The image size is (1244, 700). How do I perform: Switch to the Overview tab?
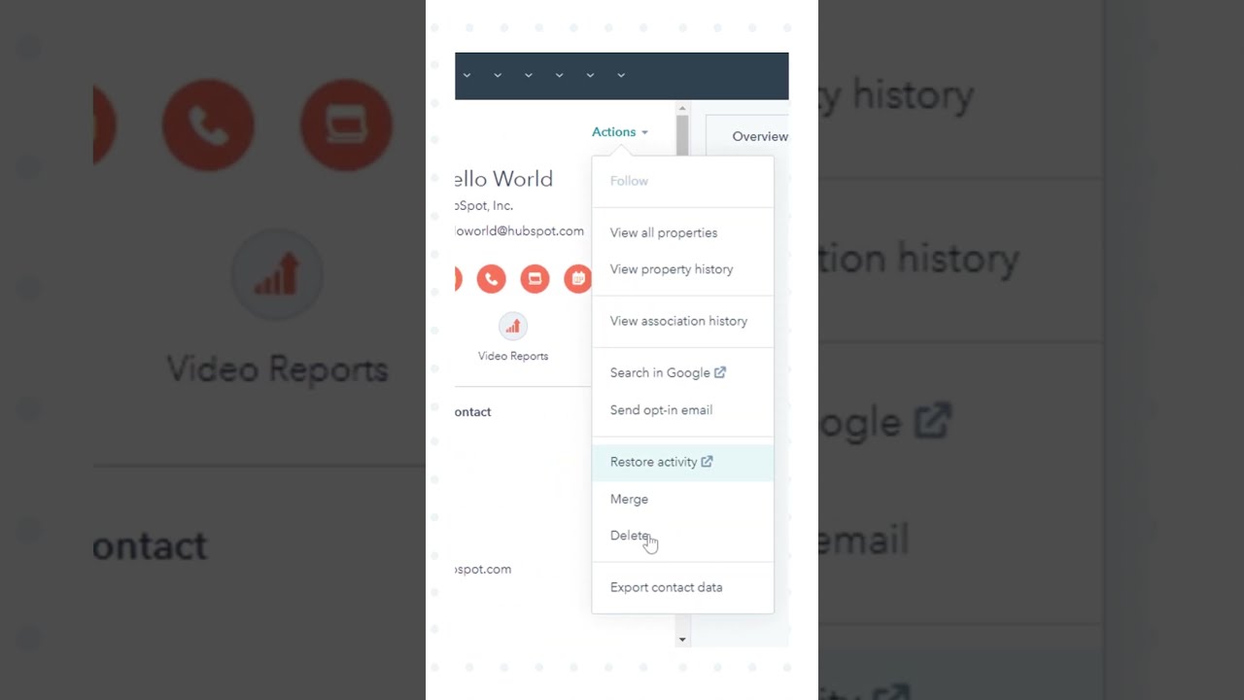(x=760, y=136)
